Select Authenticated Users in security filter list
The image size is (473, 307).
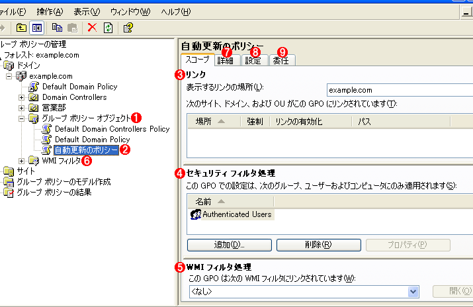click(230, 214)
